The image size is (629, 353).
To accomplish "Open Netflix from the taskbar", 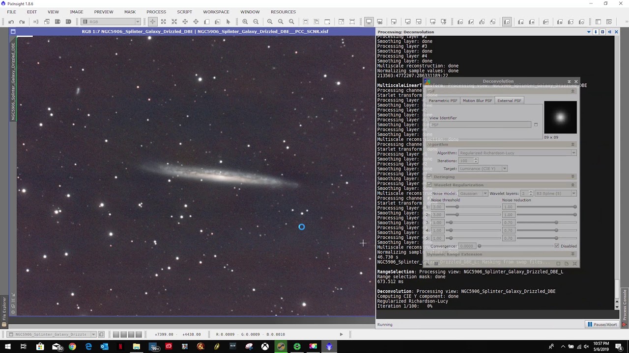I will pos(120,347).
